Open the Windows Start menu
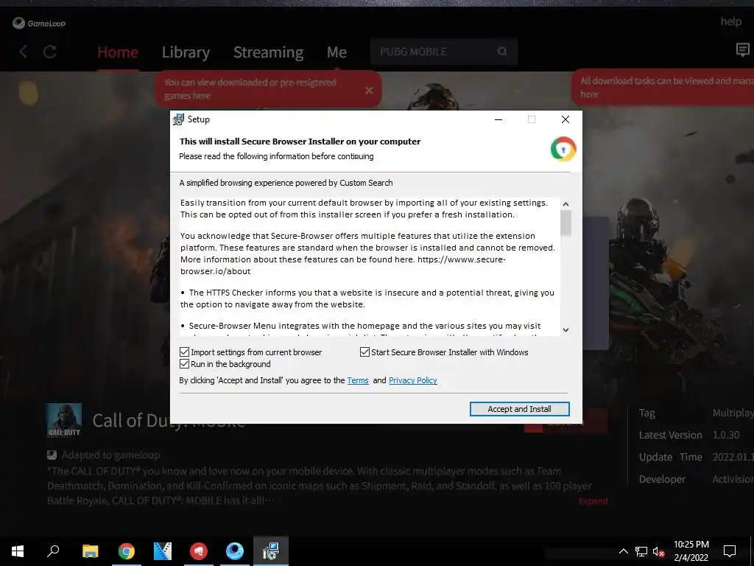This screenshot has height=566, width=754. pos(18,551)
